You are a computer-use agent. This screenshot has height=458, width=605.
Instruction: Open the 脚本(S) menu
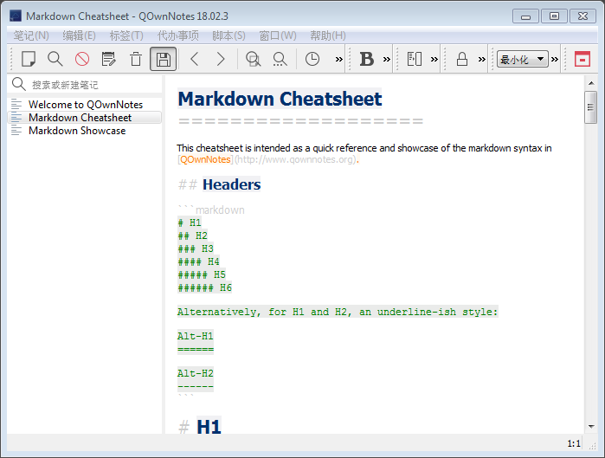(x=228, y=35)
